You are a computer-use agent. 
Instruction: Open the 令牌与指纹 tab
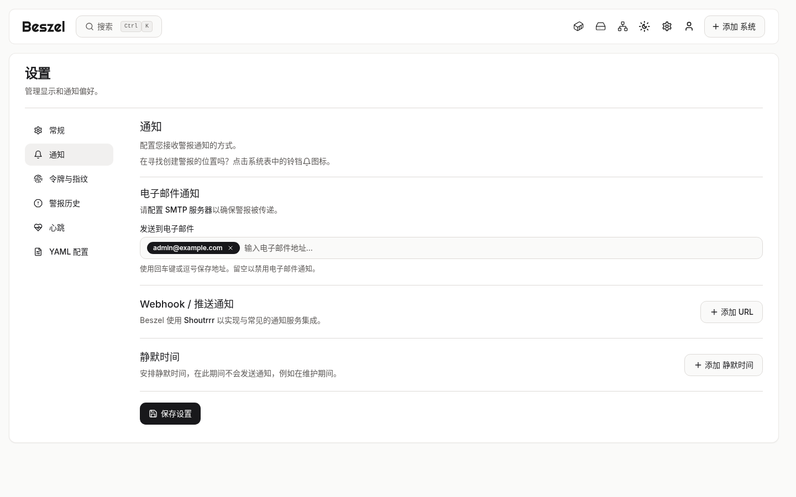(69, 179)
